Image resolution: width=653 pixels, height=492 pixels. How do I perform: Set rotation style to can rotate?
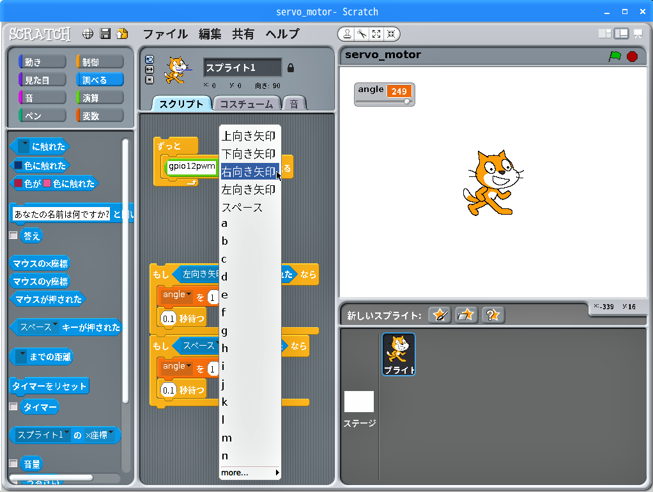[150, 59]
